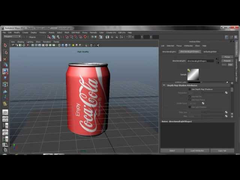This screenshot has height=180, width=240.
Task: Toggle the Snap to points icon
Action: point(76,37)
